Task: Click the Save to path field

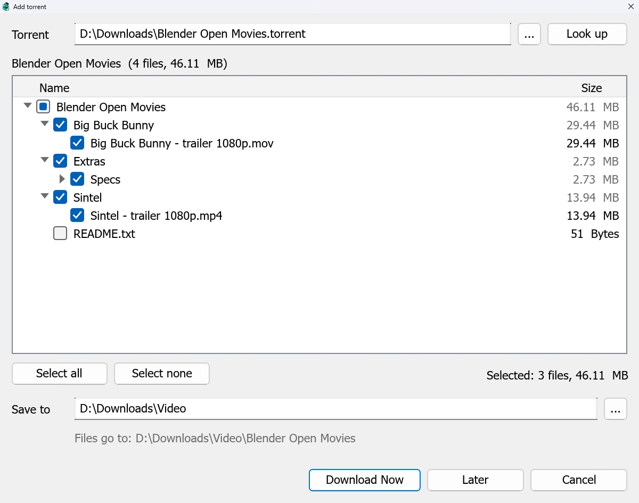Action: 336,409
